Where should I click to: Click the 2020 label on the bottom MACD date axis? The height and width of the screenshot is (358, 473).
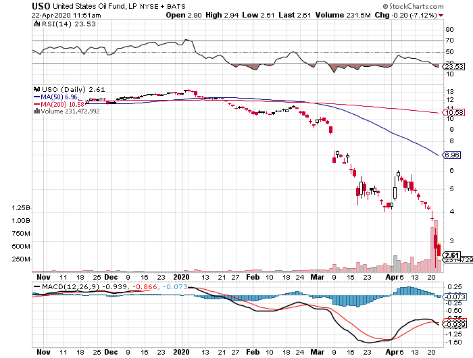[181, 352]
